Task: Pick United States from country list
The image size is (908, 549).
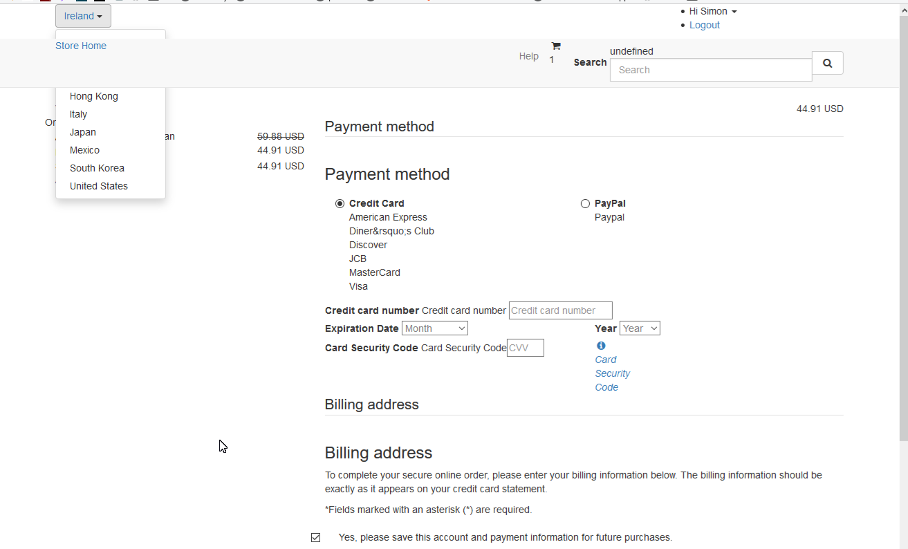Action: pos(99,187)
